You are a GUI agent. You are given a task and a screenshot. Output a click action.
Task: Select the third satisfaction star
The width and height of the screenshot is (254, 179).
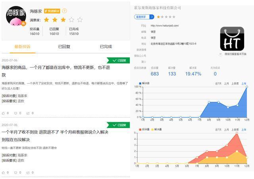(63, 19)
